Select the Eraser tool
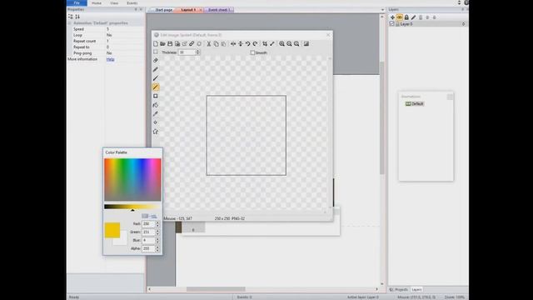This screenshot has width=533, height=300. [x=156, y=60]
